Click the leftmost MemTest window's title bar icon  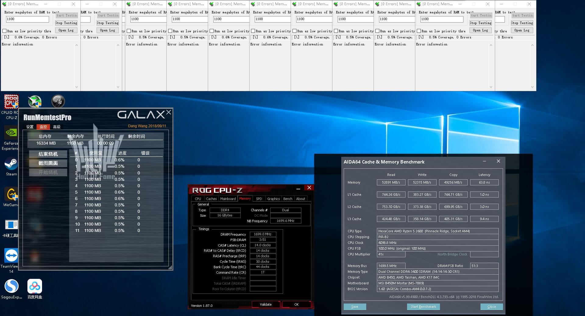point(4,4)
